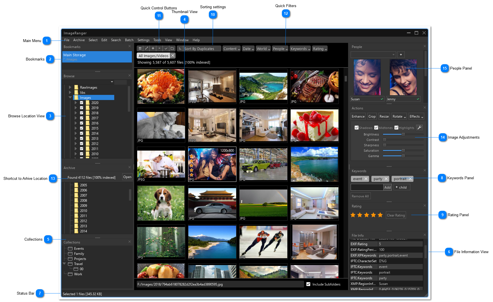Open the Keywords quick filter dropdown

pos(300,49)
